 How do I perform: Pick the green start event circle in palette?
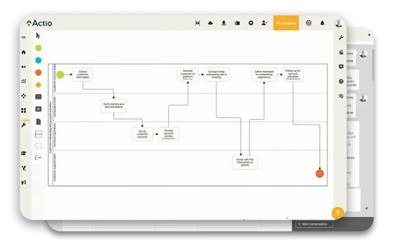point(38,48)
